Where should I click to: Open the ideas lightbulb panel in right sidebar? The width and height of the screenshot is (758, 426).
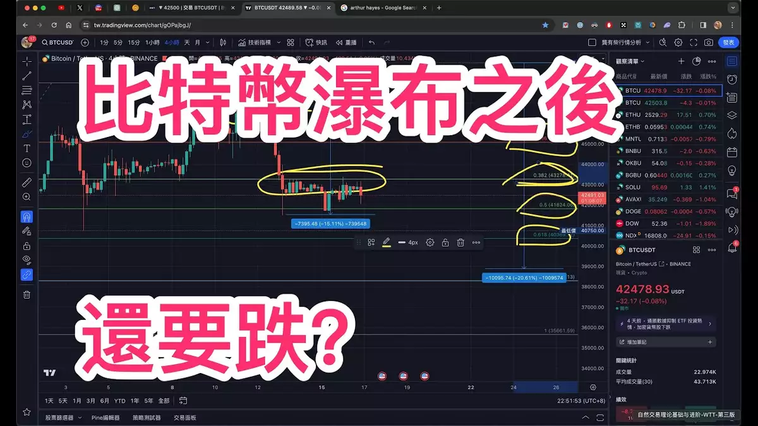point(731,170)
